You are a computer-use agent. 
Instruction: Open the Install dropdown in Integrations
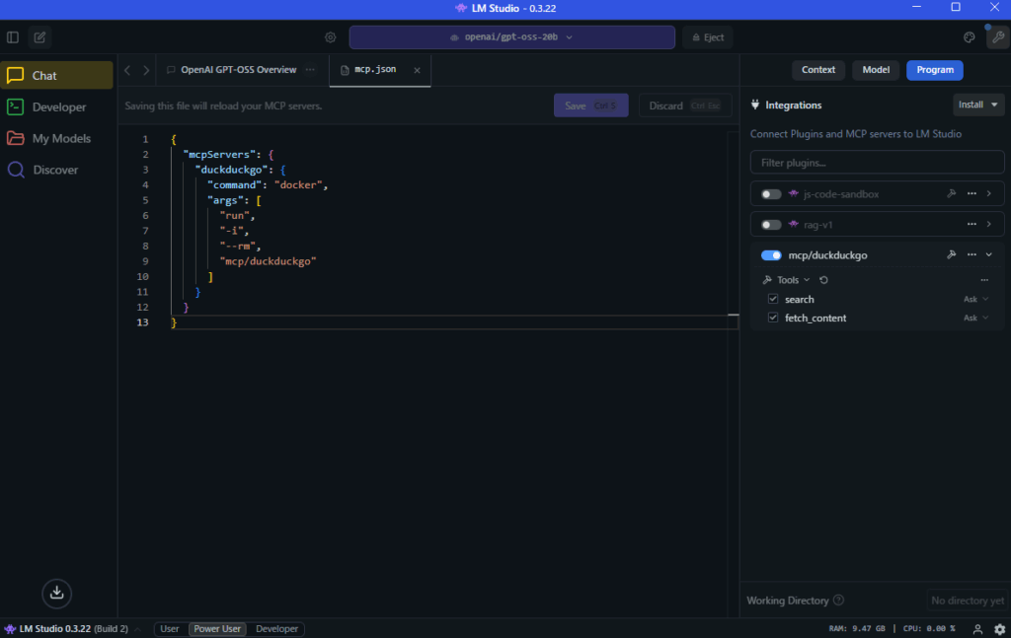(978, 105)
